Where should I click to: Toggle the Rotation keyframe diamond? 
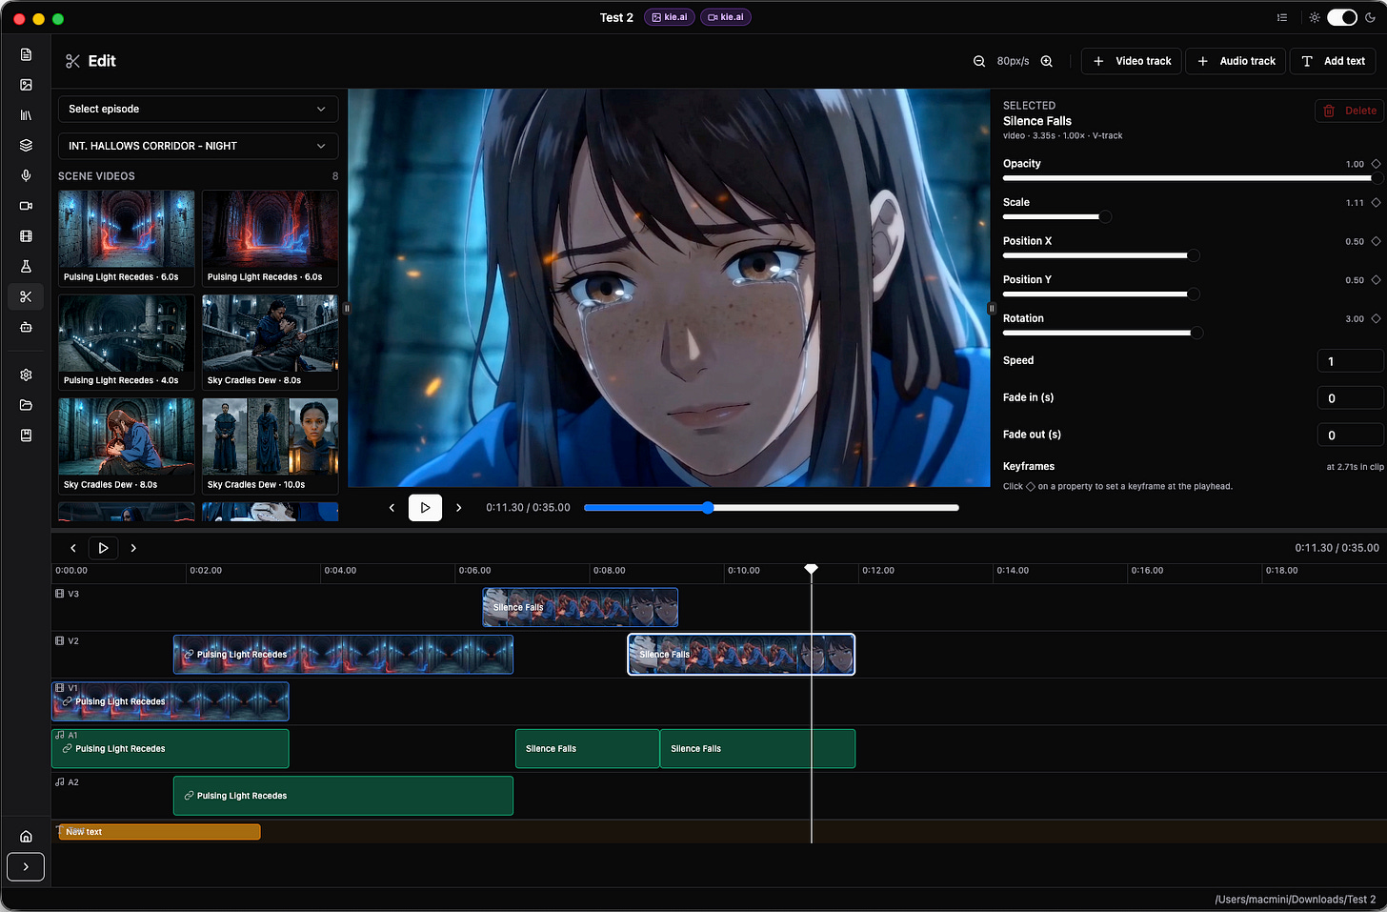pyautogui.click(x=1376, y=318)
